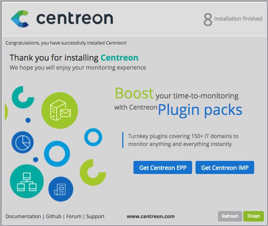
Task: Open the Github link
Action: pos(53,216)
